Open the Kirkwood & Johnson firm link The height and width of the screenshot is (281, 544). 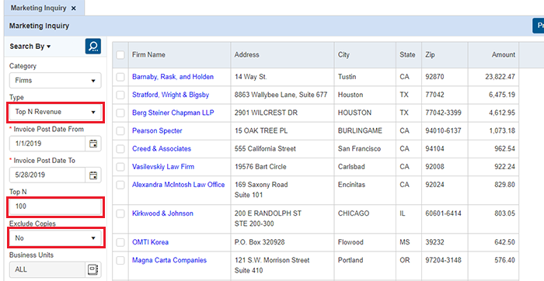(x=162, y=213)
